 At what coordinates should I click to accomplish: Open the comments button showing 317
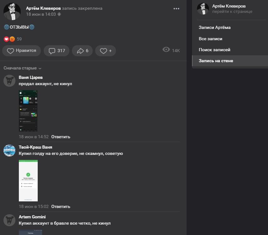[x=57, y=51]
